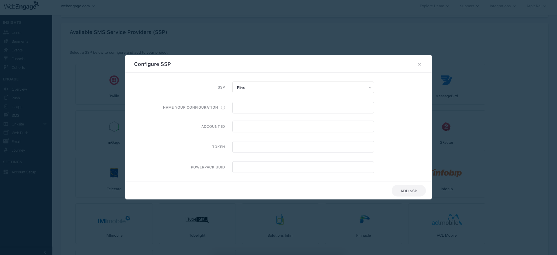Go to the Journey page

tap(18, 150)
